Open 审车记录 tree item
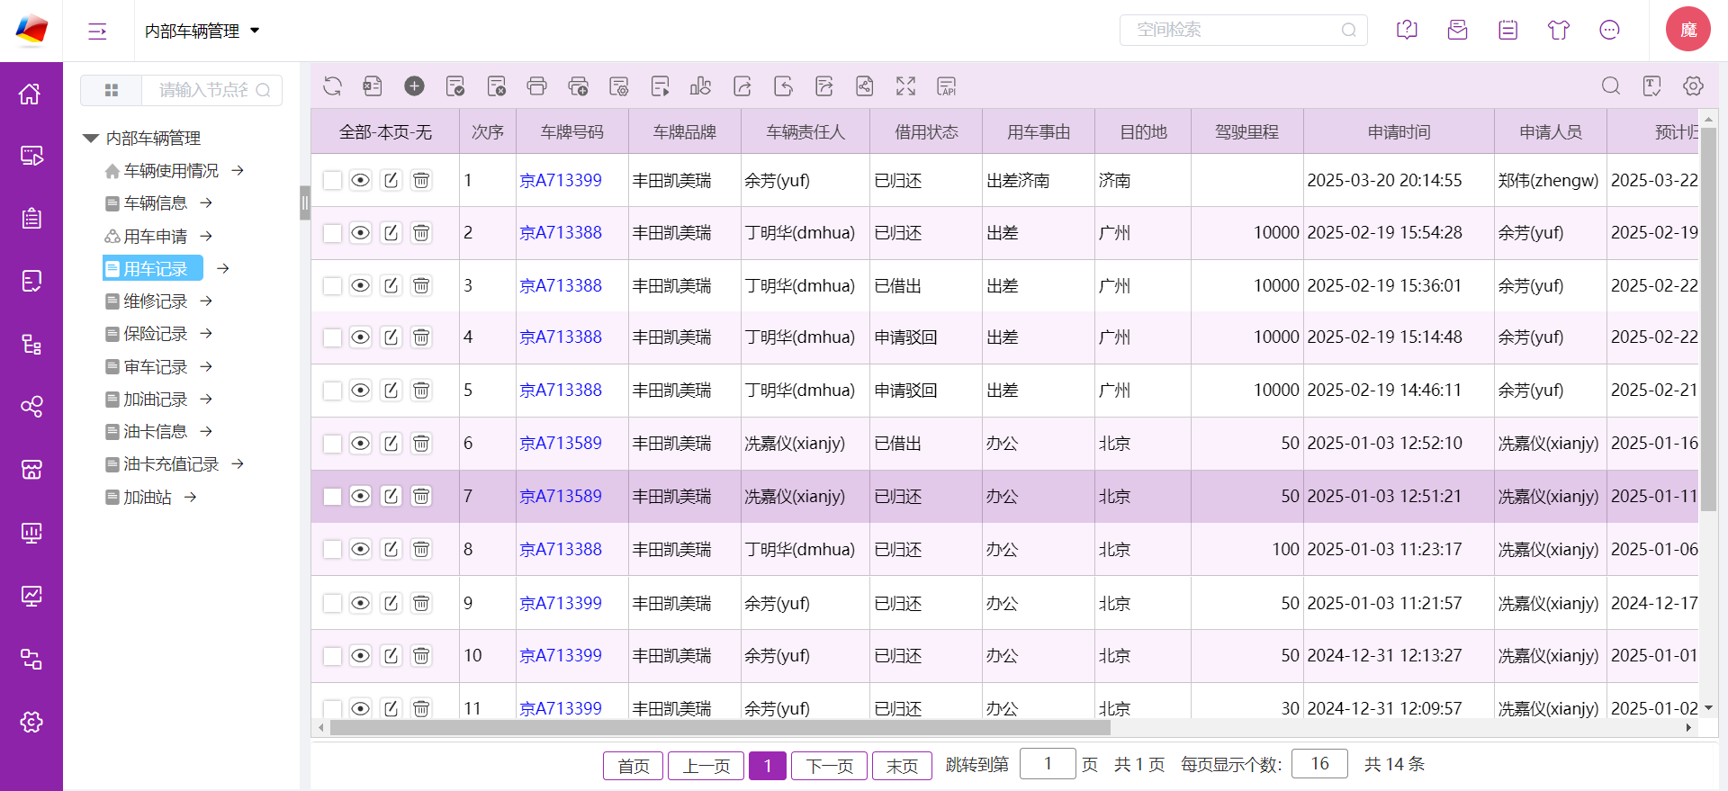The image size is (1728, 791). (155, 366)
